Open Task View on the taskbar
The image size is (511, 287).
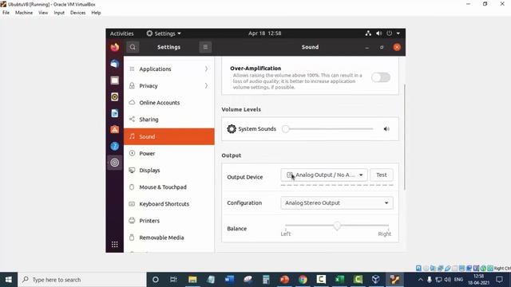(173, 280)
